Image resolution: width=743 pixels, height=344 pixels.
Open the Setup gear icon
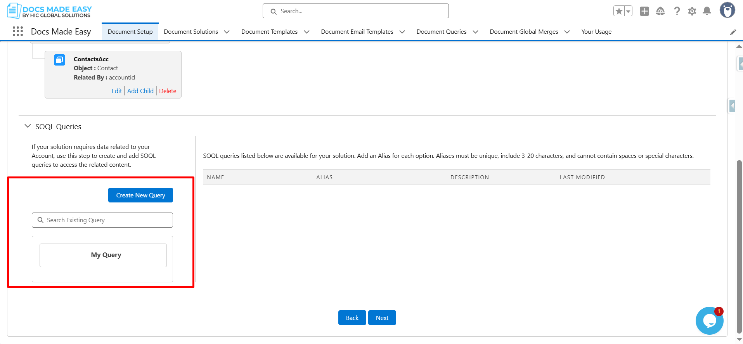(692, 11)
